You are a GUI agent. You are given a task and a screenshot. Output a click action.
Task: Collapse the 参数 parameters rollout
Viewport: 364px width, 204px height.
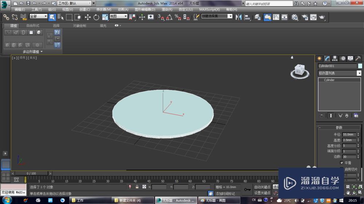coord(339,128)
